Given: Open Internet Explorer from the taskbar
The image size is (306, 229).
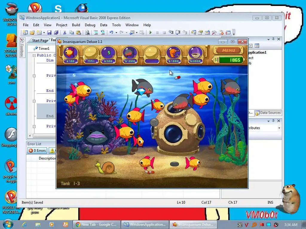Looking at the screenshot, I should (24, 225).
